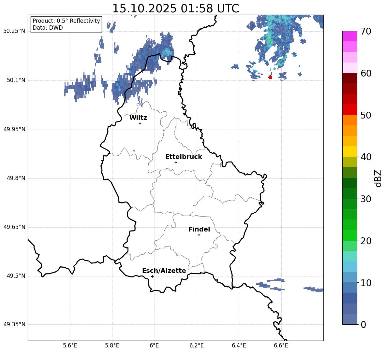This screenshot has height=352, width=386.
Task: Click the 'Data: DWD' text
Action: point(48,28)
